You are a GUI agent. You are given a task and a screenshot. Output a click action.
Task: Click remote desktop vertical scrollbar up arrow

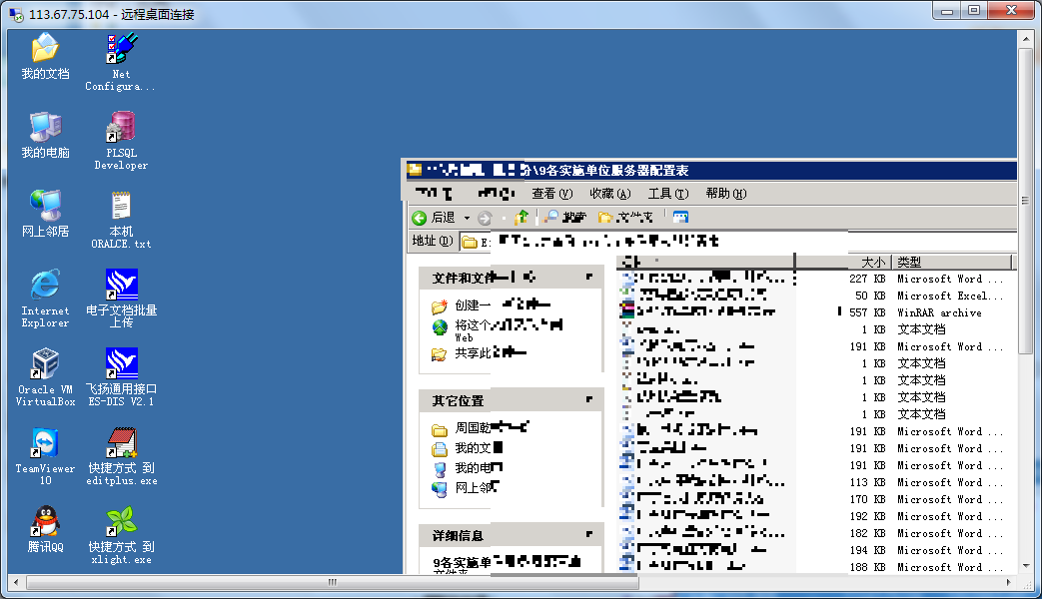click(x=1026, y=38)
